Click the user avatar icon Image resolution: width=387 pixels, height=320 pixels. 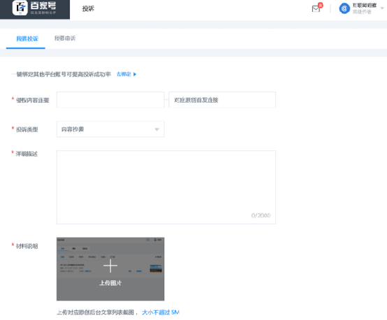coord(344,8)
